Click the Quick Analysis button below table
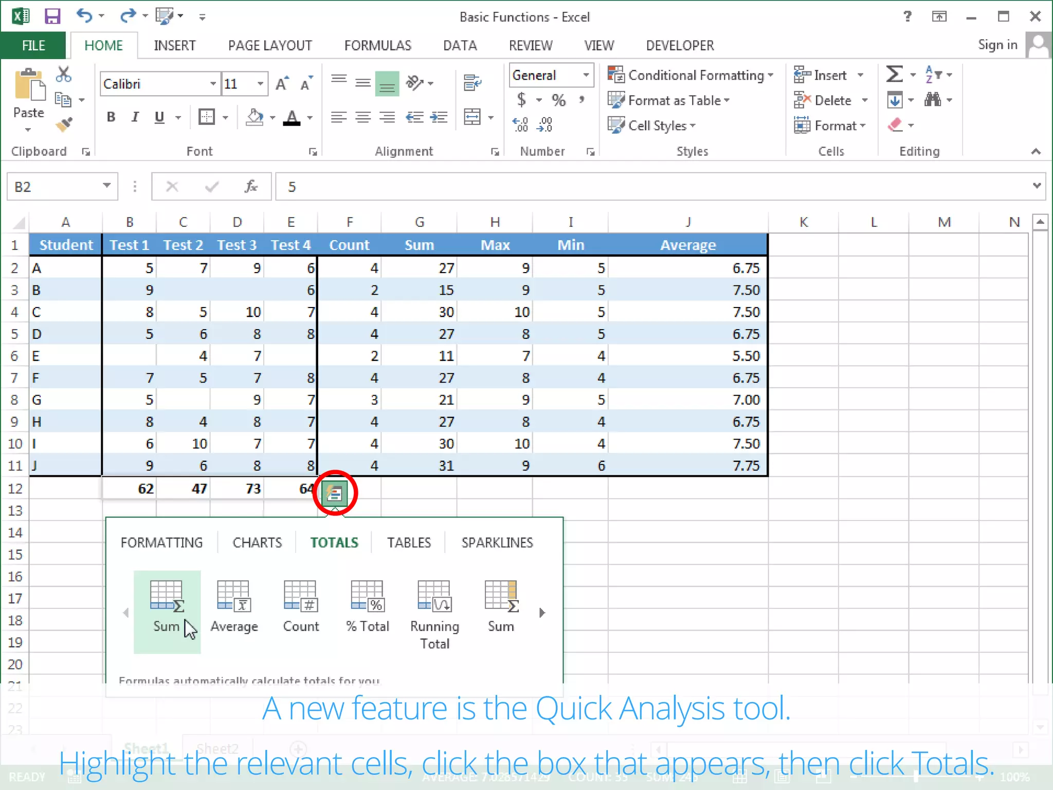This screenshot has width=1053, height=790. coord(335,494)
